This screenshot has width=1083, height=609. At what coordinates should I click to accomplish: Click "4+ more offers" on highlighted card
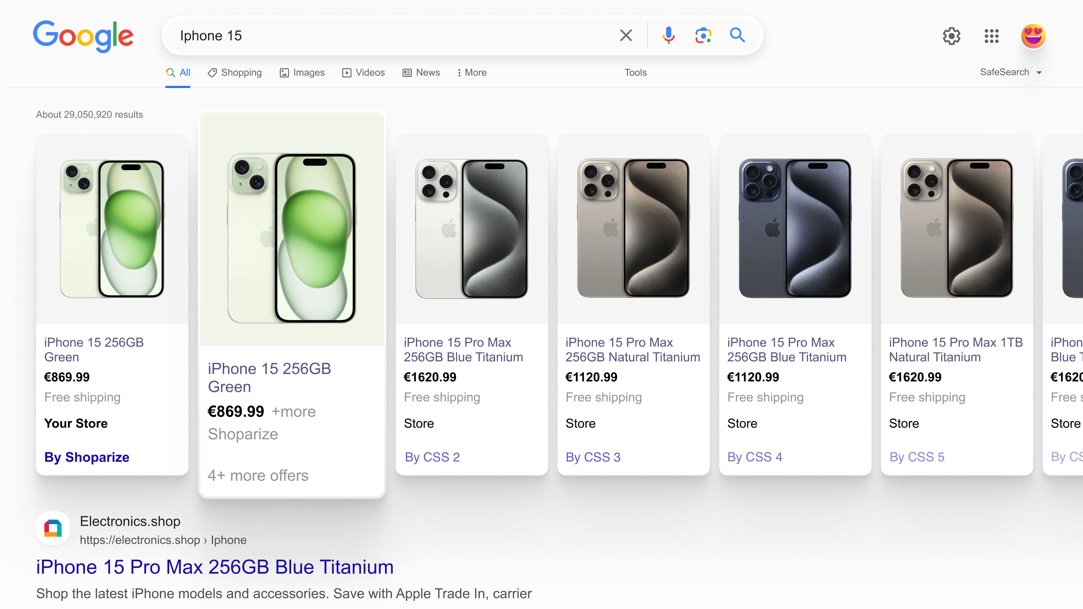pos(258,475)
